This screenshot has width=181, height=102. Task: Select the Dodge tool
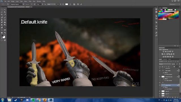tap(5, 25)
